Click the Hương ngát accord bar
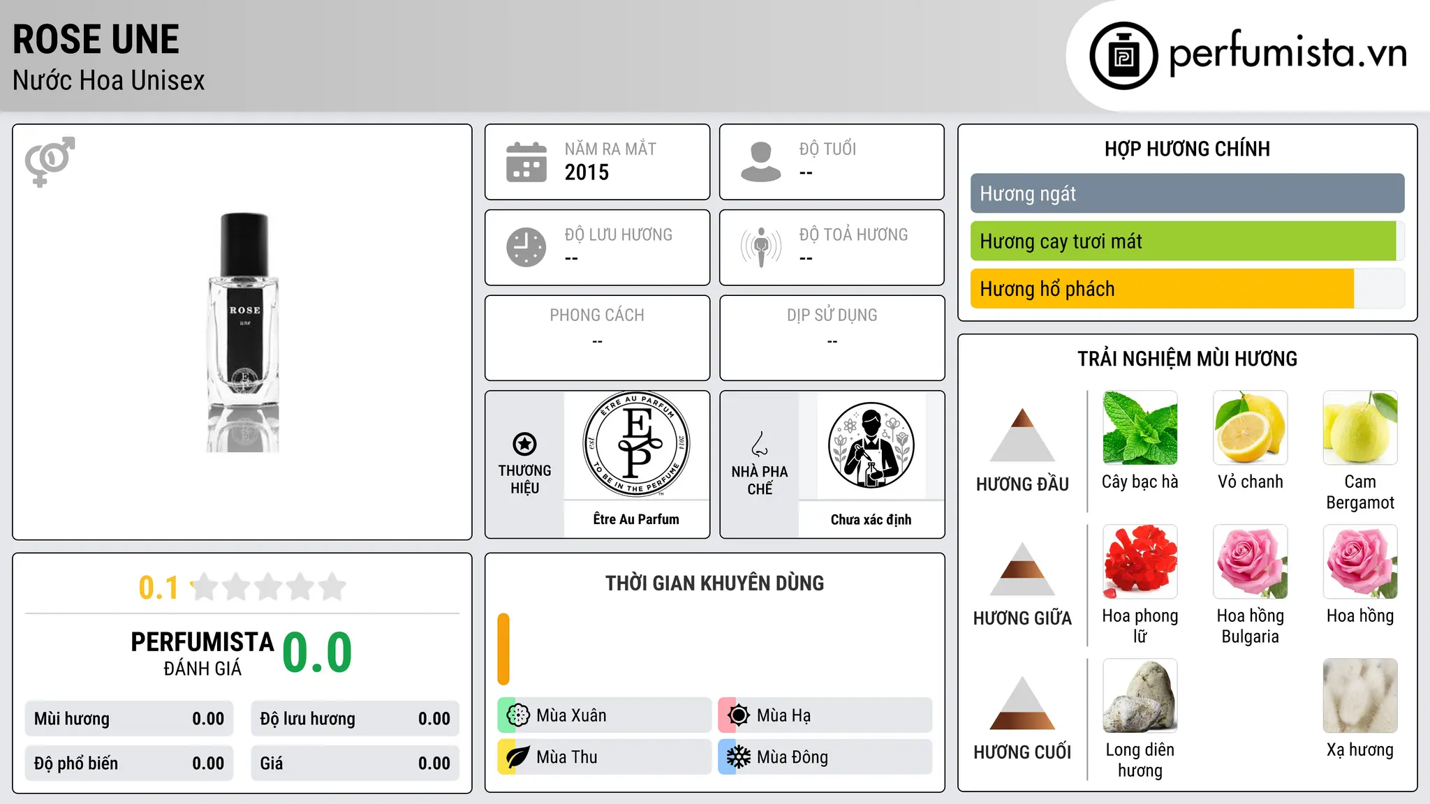This screenshot has height=804, width=1430. point(1188,193)
